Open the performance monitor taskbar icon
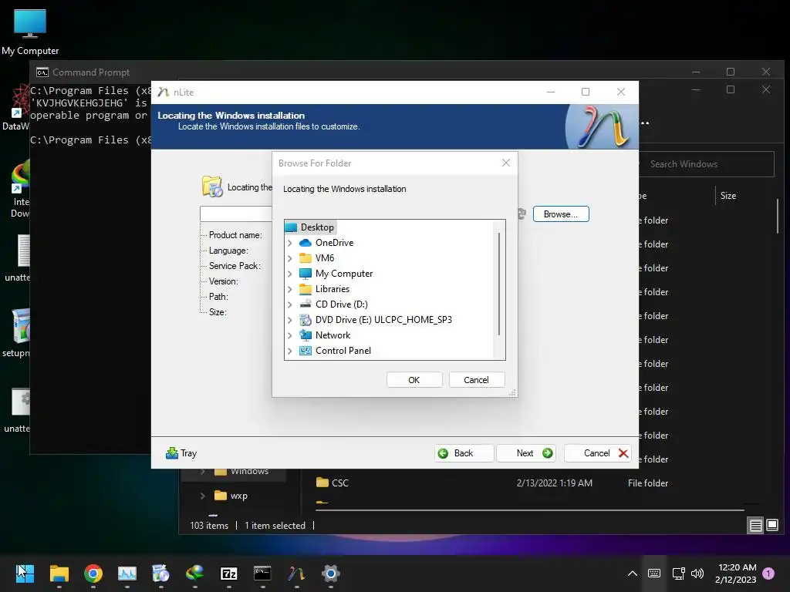 click(127, 573)
